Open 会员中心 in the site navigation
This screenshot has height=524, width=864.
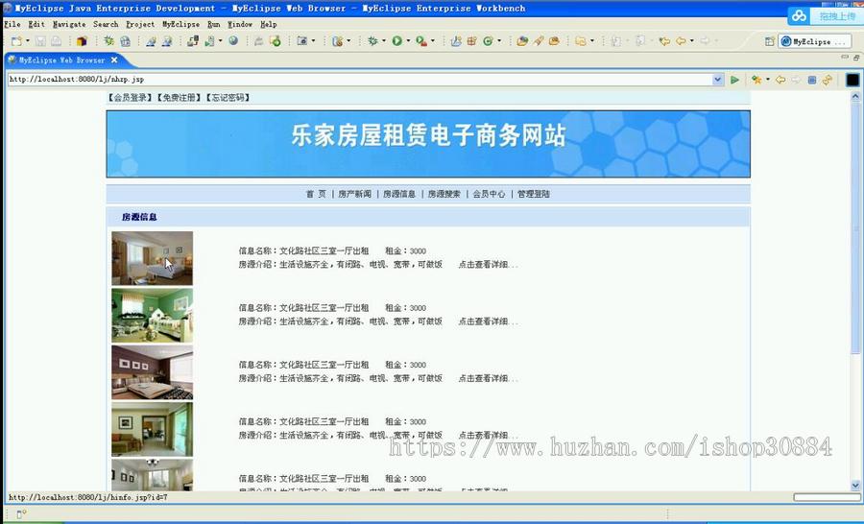[489, 194]
